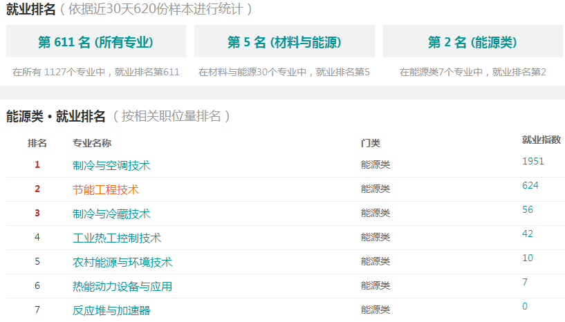The width and height of the screenshot is (565, 322).
Task: Click the 能源类 cell in 工业热工控制技术 row
Action: pos(376,237)
